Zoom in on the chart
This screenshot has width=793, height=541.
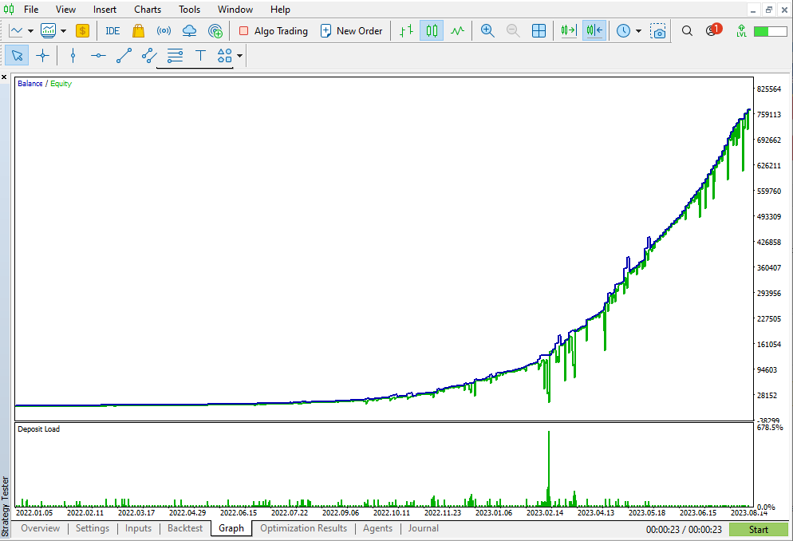(487, 31)
